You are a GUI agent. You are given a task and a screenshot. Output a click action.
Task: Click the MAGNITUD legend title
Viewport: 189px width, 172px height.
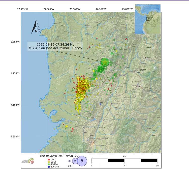[x=72, y=156]
